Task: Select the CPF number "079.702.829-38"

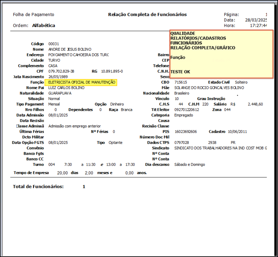Action: [x=61, y=71]
